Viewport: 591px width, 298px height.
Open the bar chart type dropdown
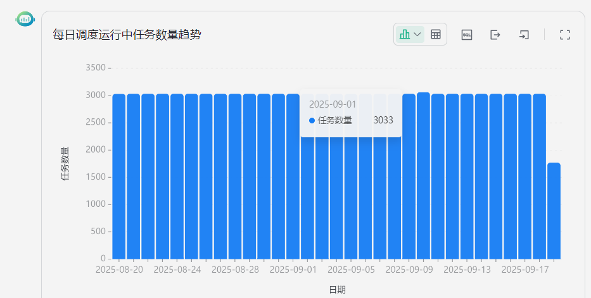click(x=410, y=35)
